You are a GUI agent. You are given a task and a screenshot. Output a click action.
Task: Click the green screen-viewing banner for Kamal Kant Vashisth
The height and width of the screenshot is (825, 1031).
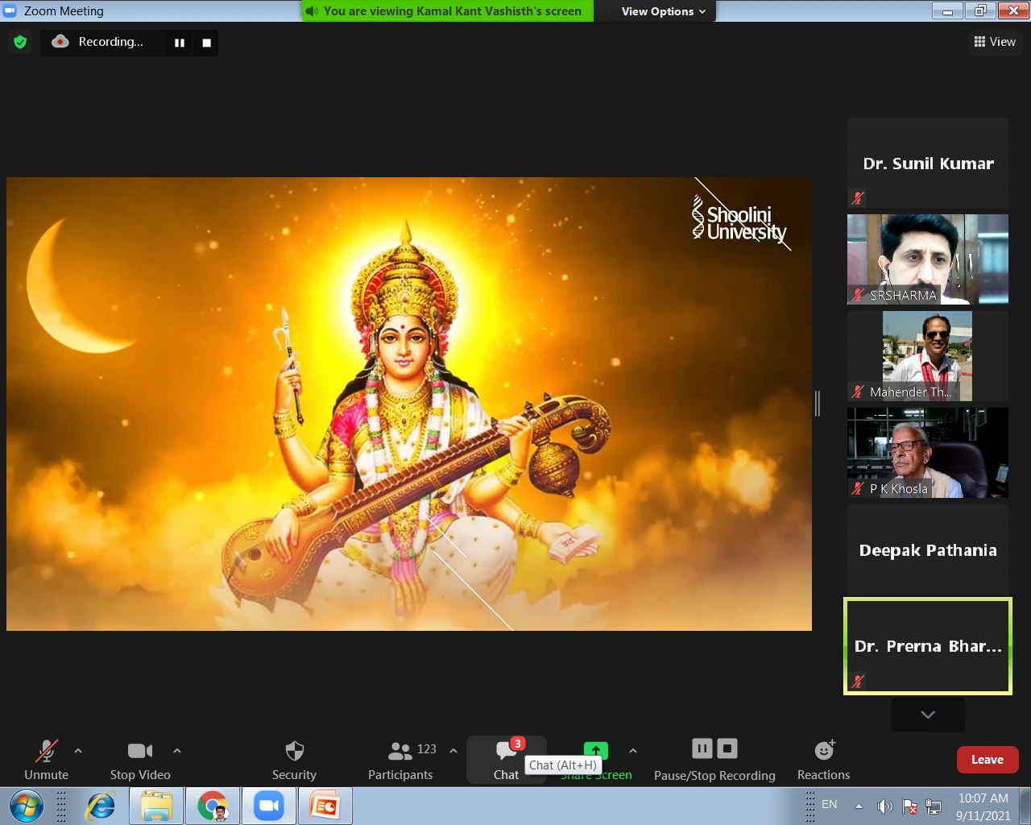tap(448, 11)
